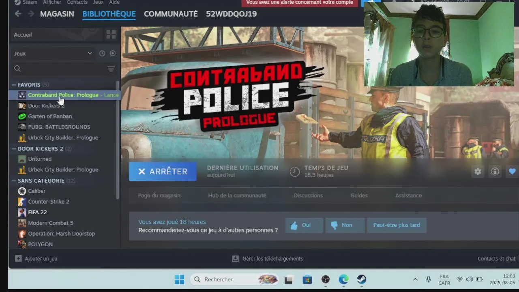
Task: Toggle the favorite heart icon
Action: [x=512, y=172]
